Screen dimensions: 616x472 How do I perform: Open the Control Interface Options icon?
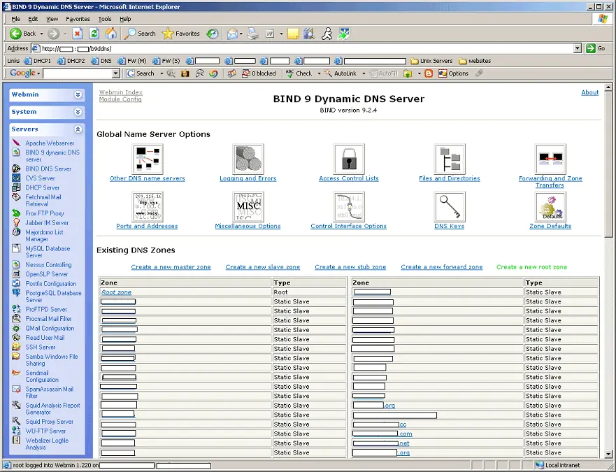pos(349,206)
